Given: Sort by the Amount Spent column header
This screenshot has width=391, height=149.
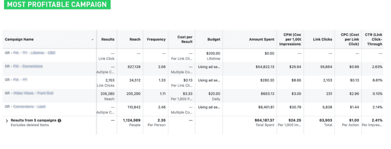Looking at the screenshot, I should tap(262, 39).
